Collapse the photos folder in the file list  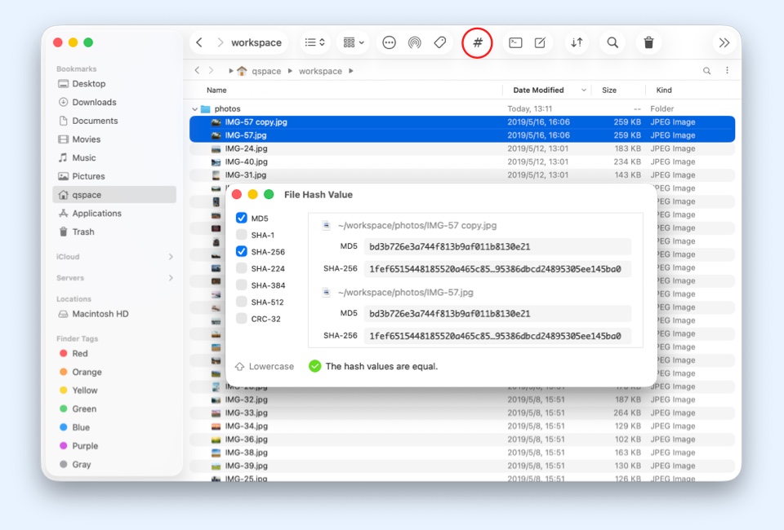click(194, 108)
